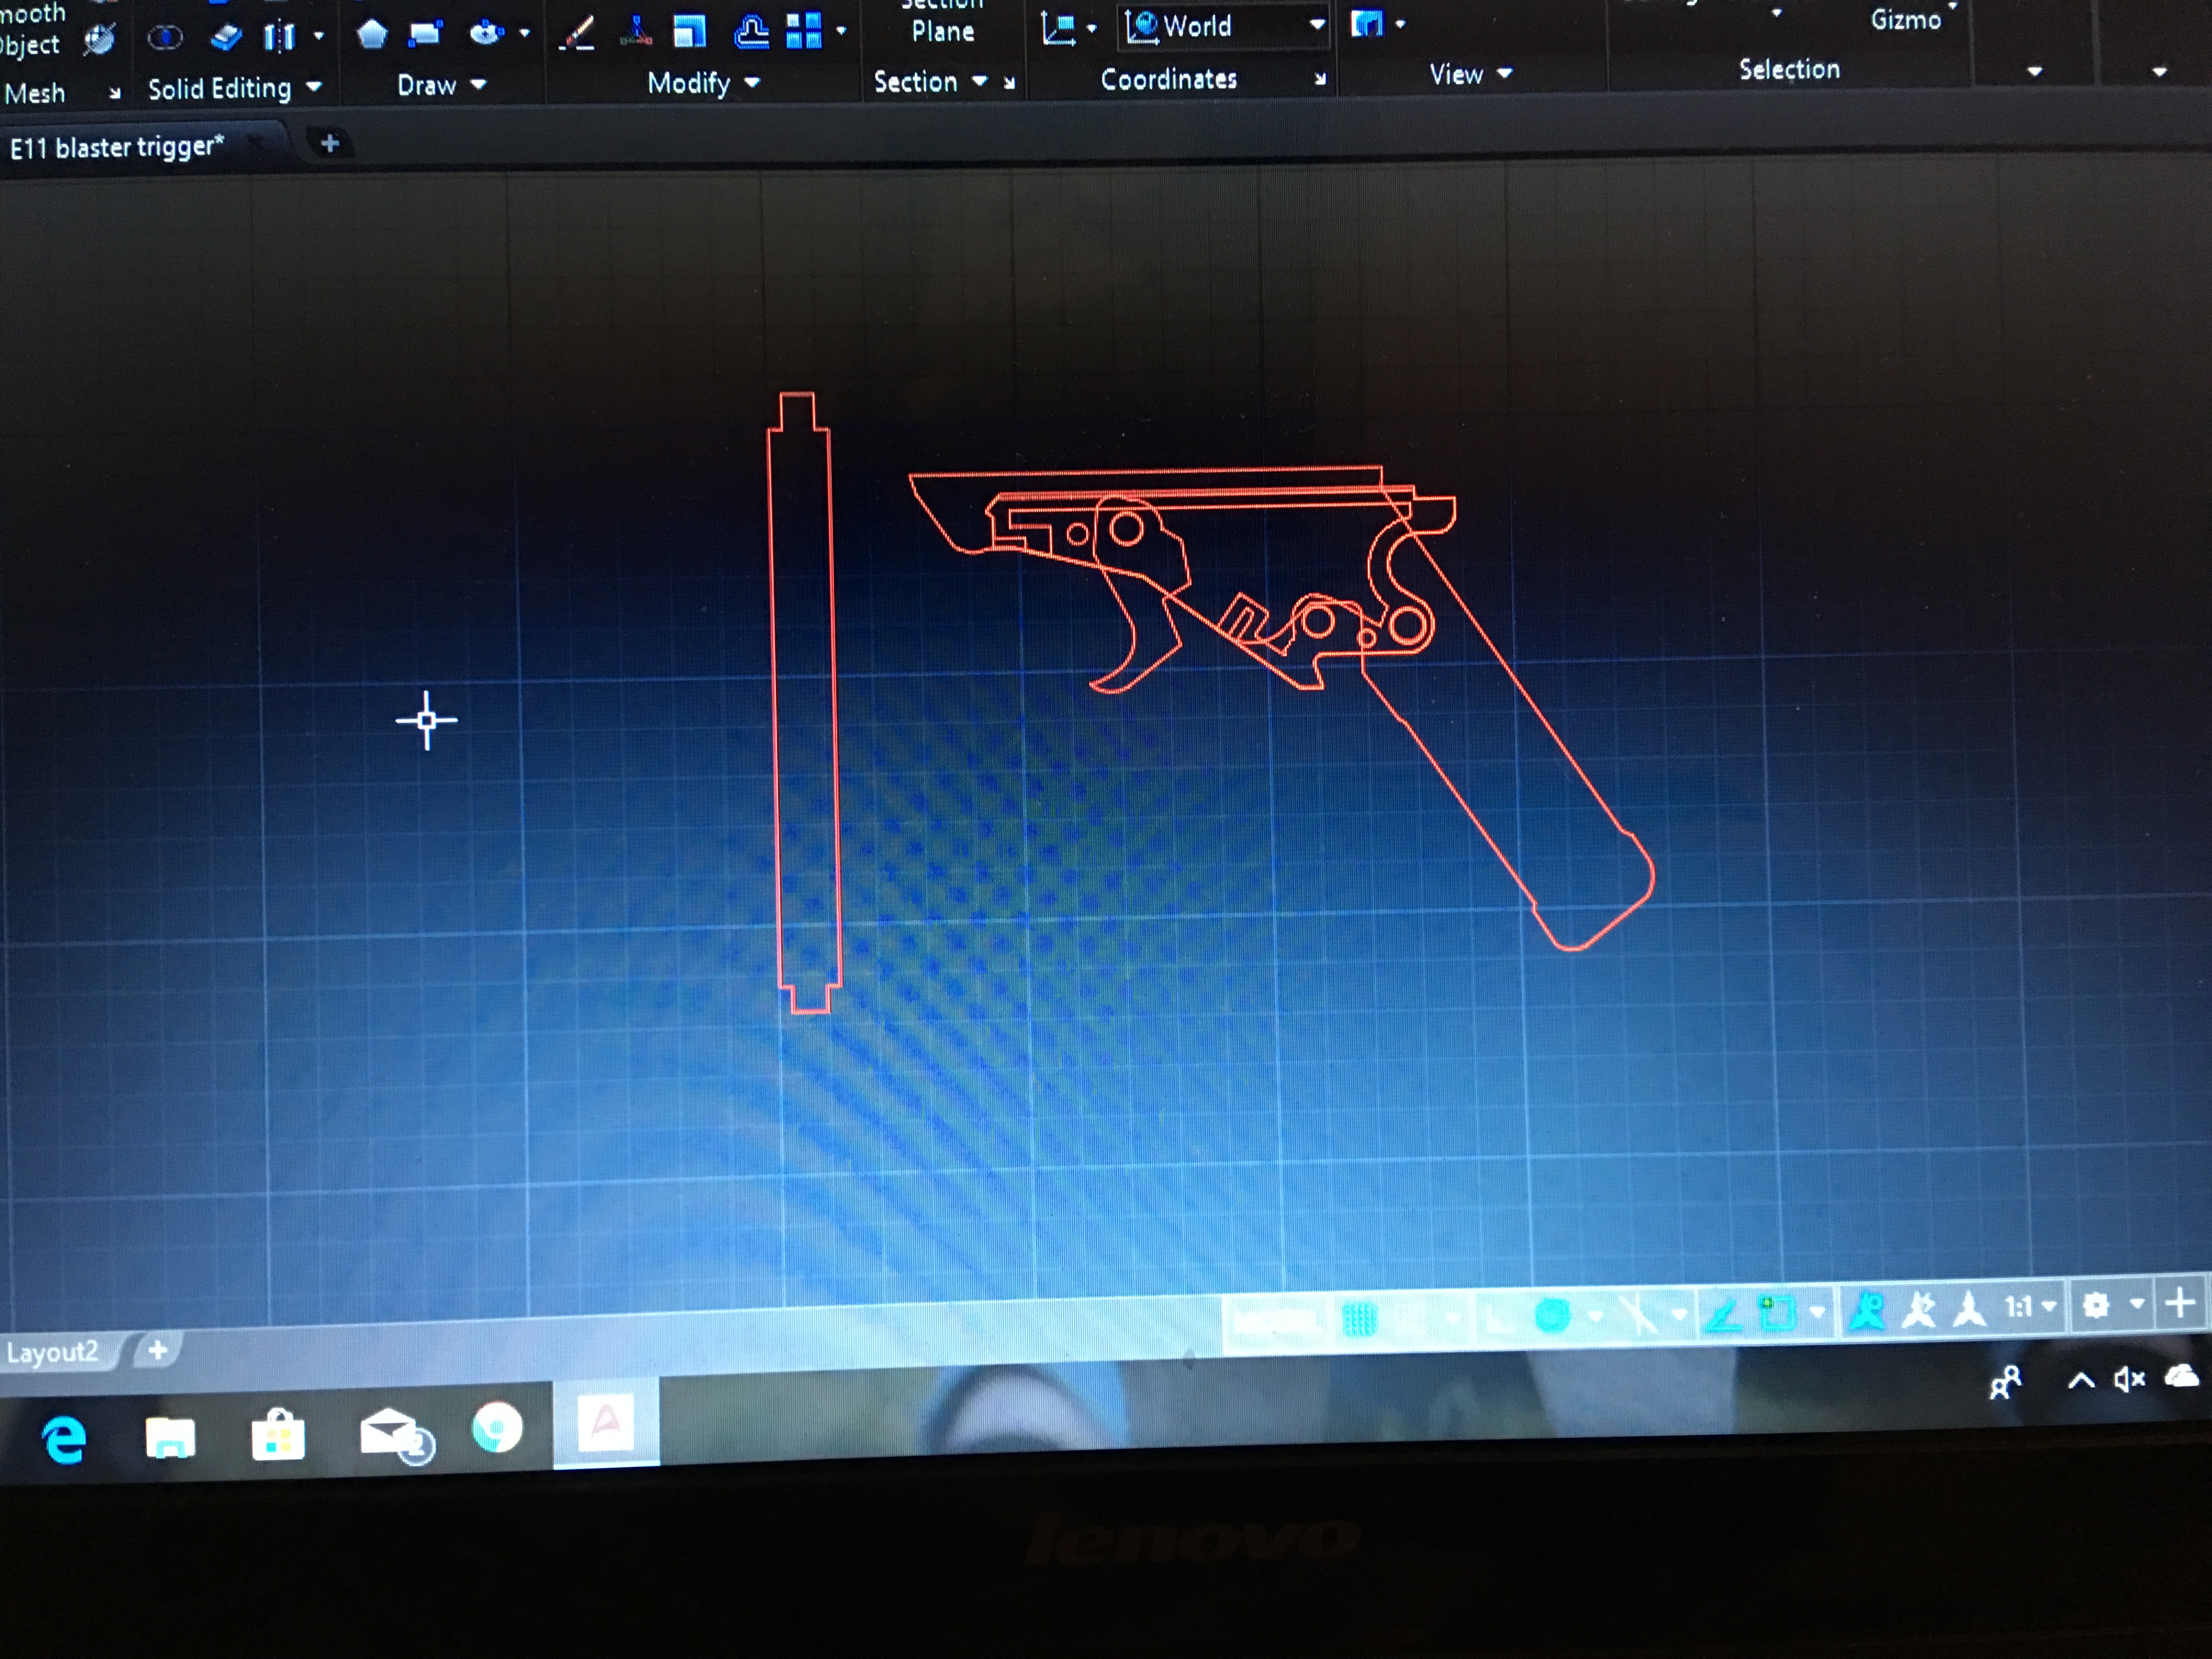
Task: Open the object snap settings arrow
Action: (x=1818, y=1311)
